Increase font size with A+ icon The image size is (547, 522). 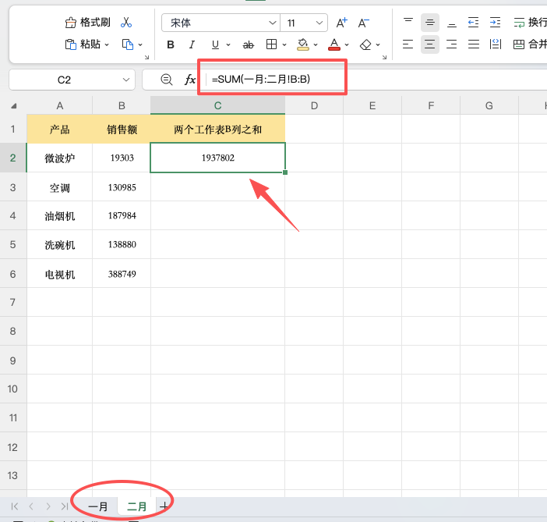point(342,23)
